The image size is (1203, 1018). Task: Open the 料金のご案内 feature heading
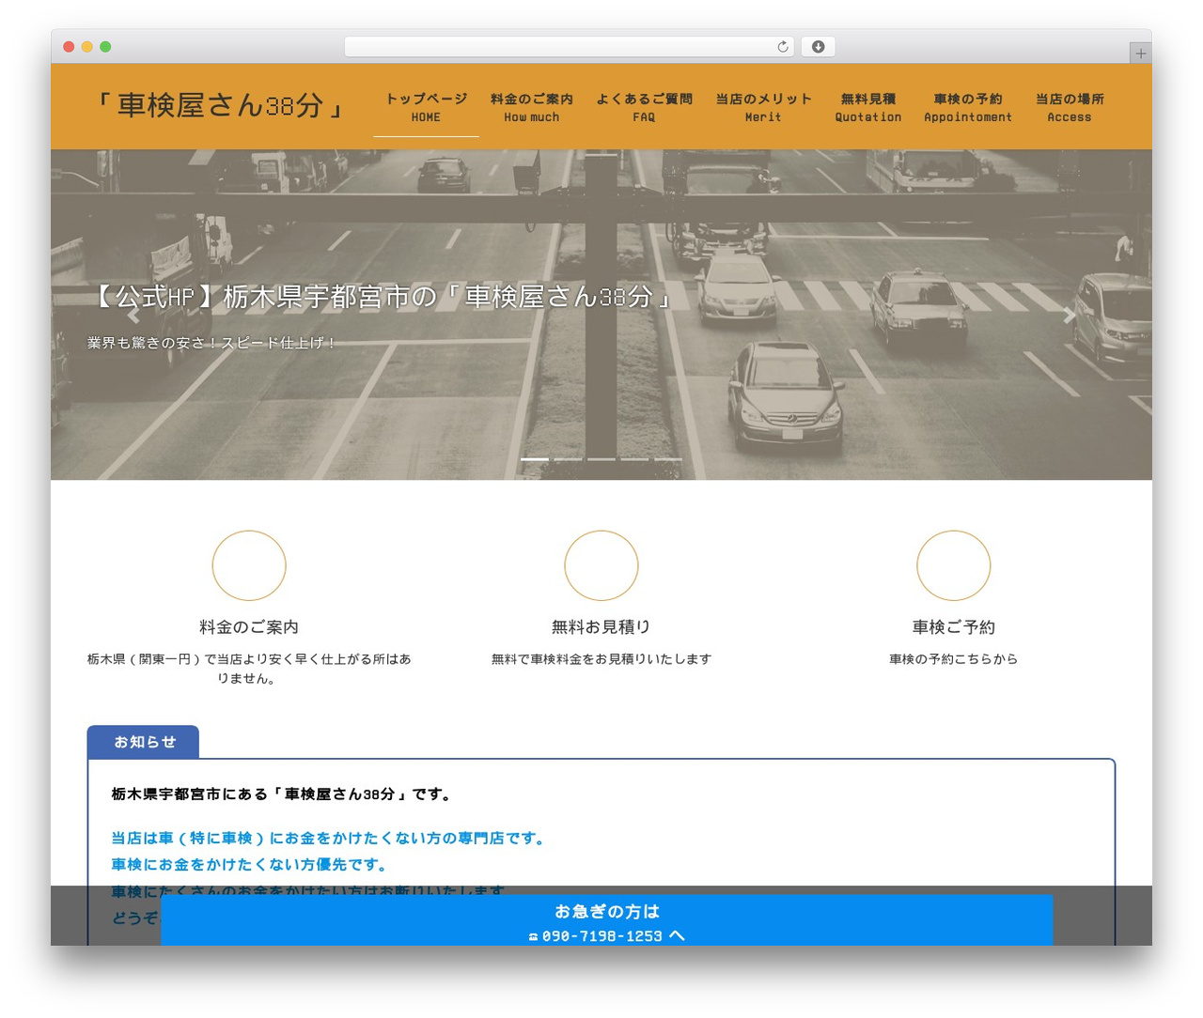point(249,626)
